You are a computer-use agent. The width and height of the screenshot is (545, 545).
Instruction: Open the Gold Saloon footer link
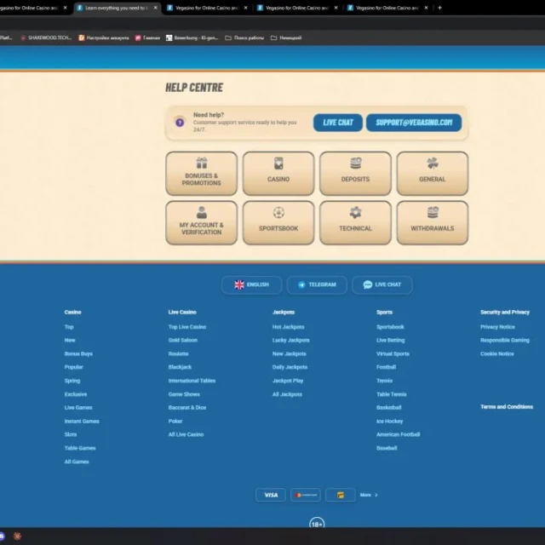(183, 341)
